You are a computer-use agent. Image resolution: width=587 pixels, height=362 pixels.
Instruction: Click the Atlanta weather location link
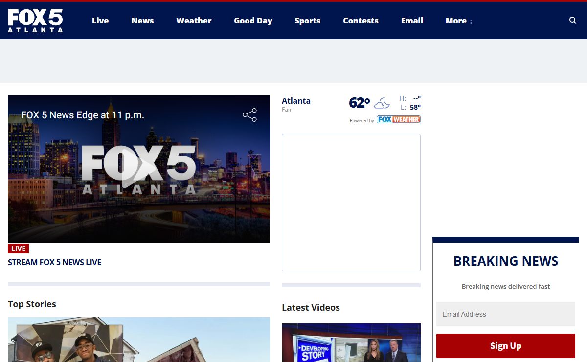click(296, 101)
